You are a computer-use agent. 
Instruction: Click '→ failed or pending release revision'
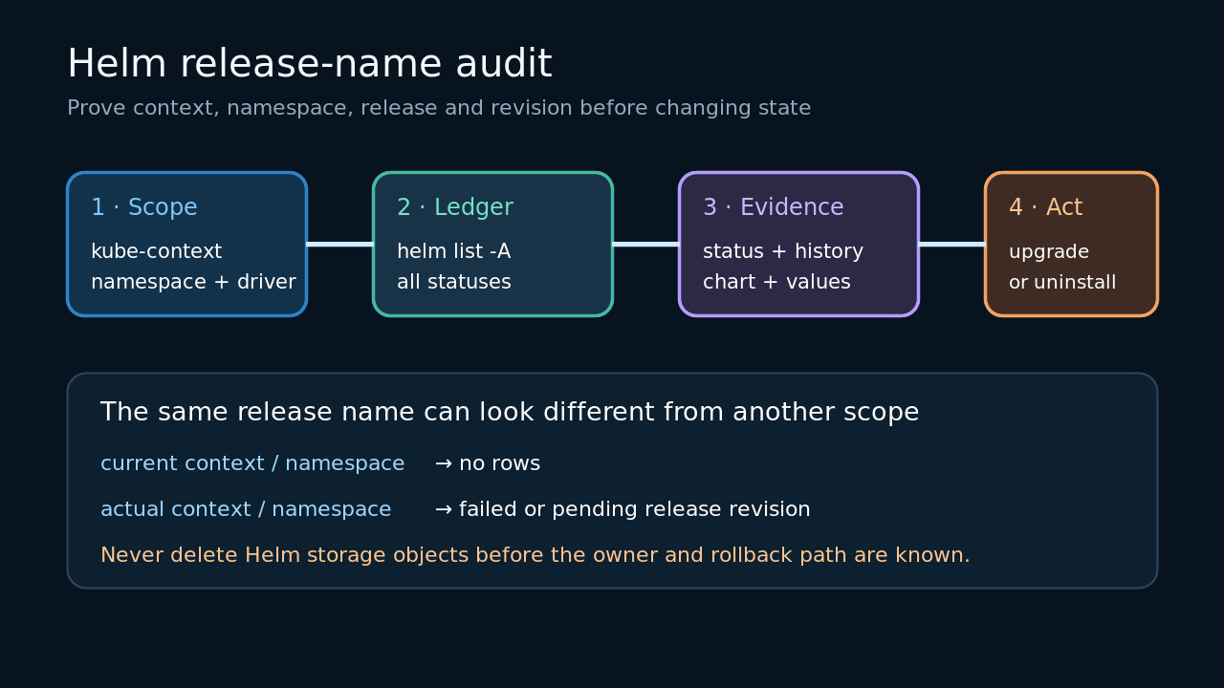623,509
